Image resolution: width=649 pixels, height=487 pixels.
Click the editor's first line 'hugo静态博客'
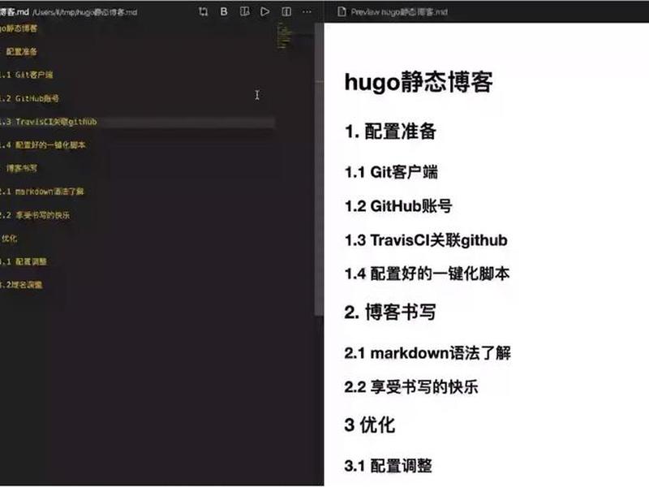point(19,28)
